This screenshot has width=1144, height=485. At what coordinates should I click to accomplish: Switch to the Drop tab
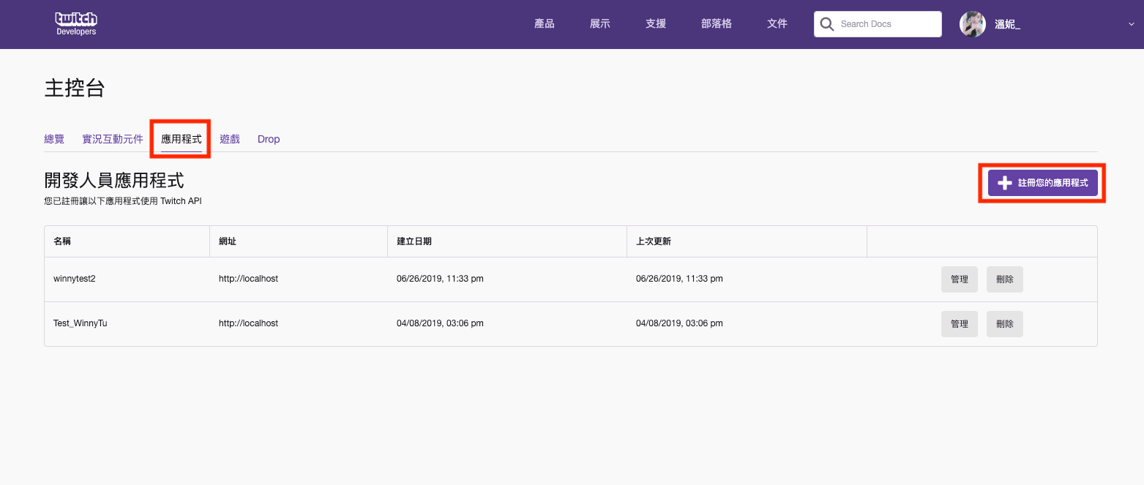point(269,139)
